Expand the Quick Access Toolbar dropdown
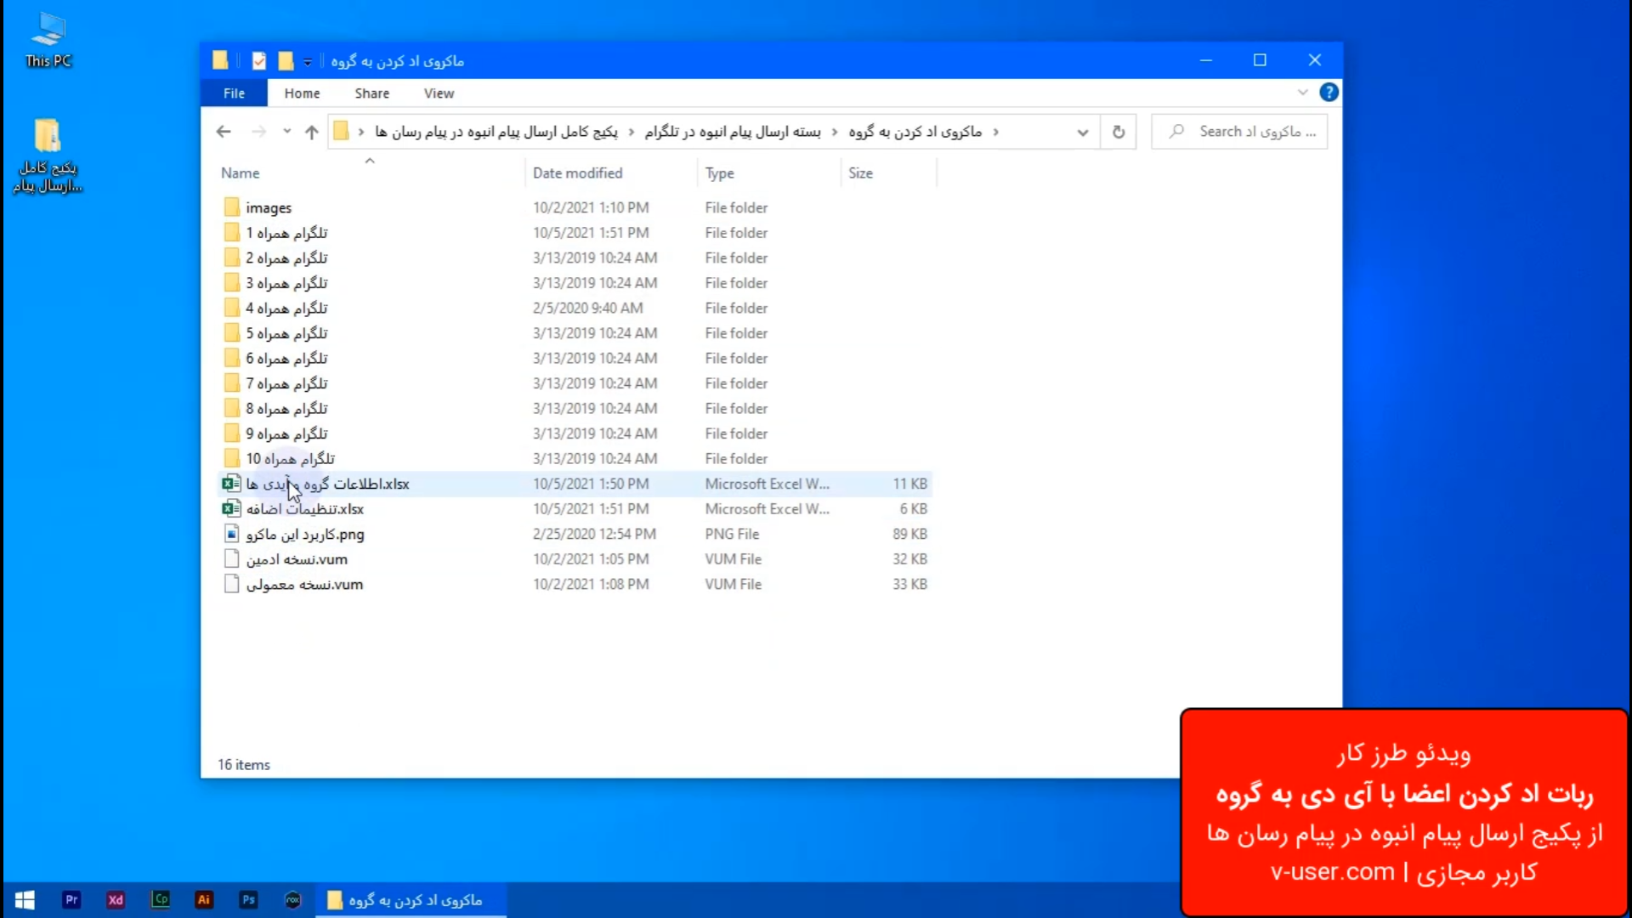Image resolution: width=1632 pixels, height=918 pixels. click(308, 61)
